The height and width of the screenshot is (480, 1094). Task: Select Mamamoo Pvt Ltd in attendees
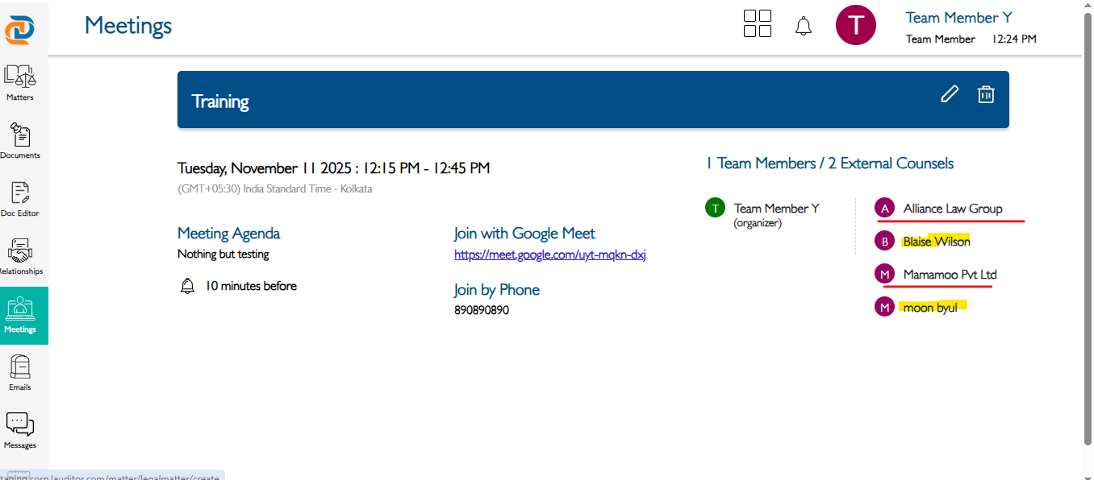[950, 275]
